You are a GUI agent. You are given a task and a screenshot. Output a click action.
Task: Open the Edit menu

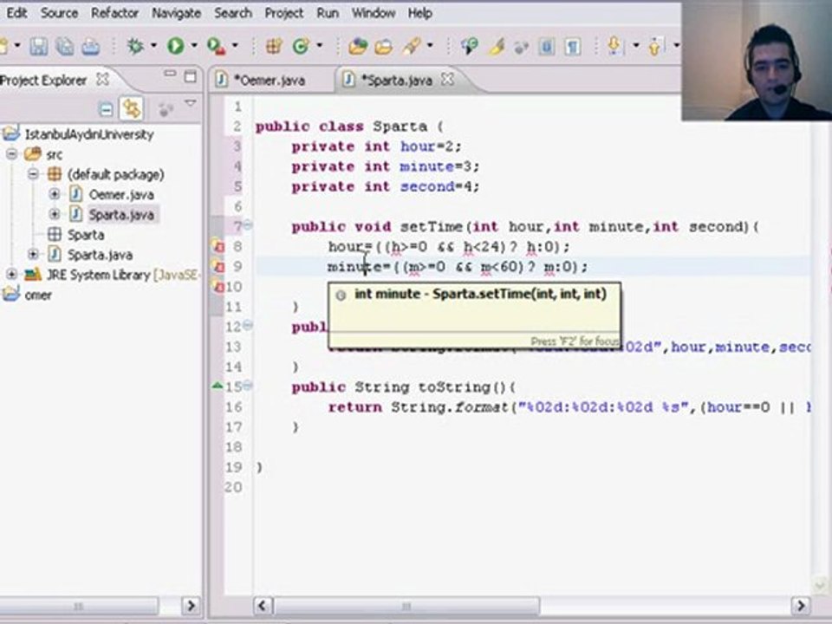16,13
